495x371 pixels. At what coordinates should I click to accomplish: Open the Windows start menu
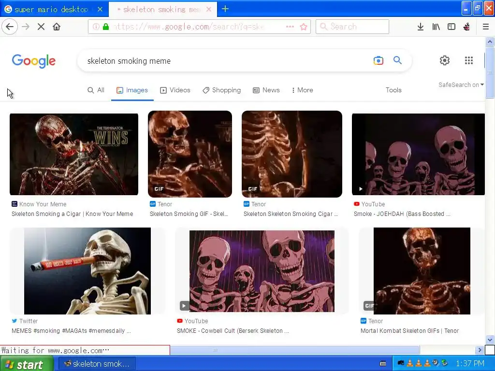point(27,364)
